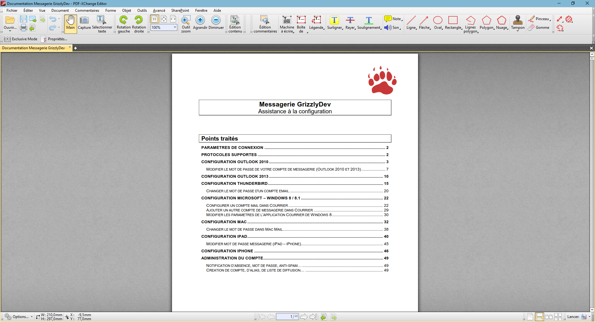Undo the last action with the Undo arrow
595x322 pixels.
click(53, 19)
